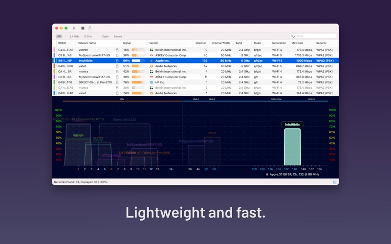Select the dimmed mumra 20% signal row
The width and height of the screenshot is (391, 244).
click(x=195, y=88)
